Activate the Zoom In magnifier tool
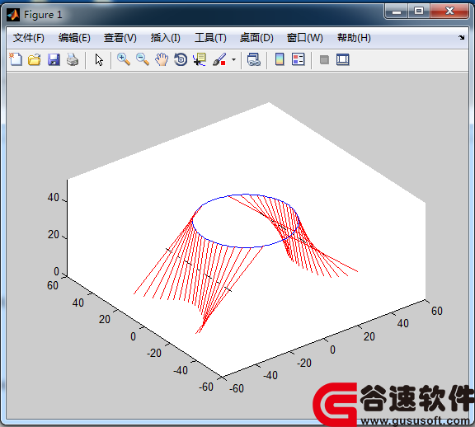 pyautogui.click(x=124, y=59)
